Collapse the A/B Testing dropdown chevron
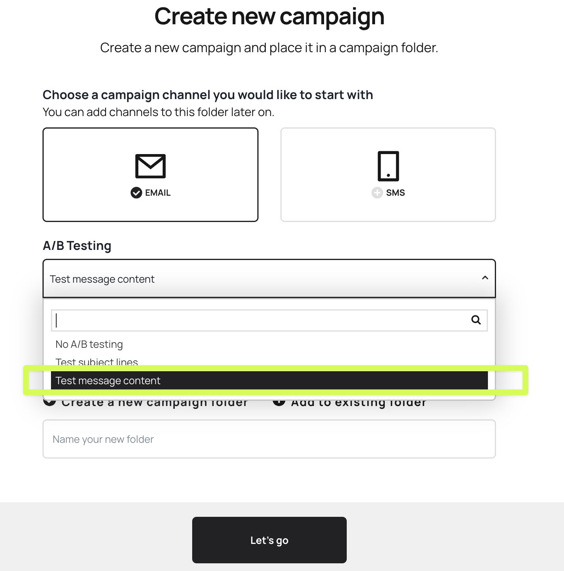This screenshot has width=564, height=571. tap(485, 278)
